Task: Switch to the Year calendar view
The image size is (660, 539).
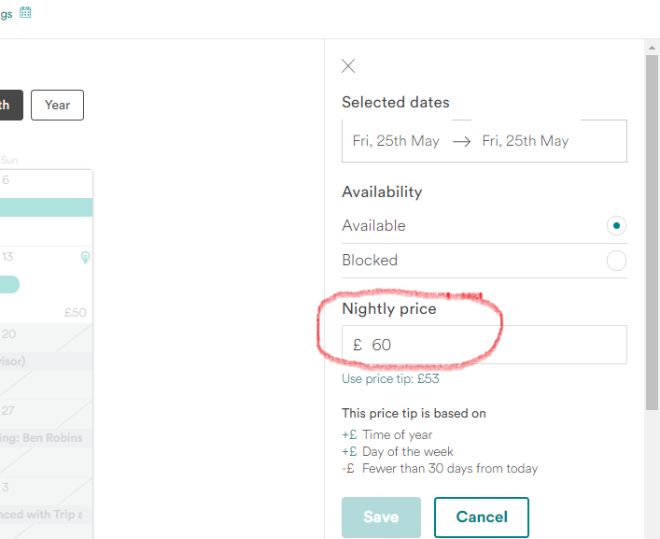Action: pos(57,106)
